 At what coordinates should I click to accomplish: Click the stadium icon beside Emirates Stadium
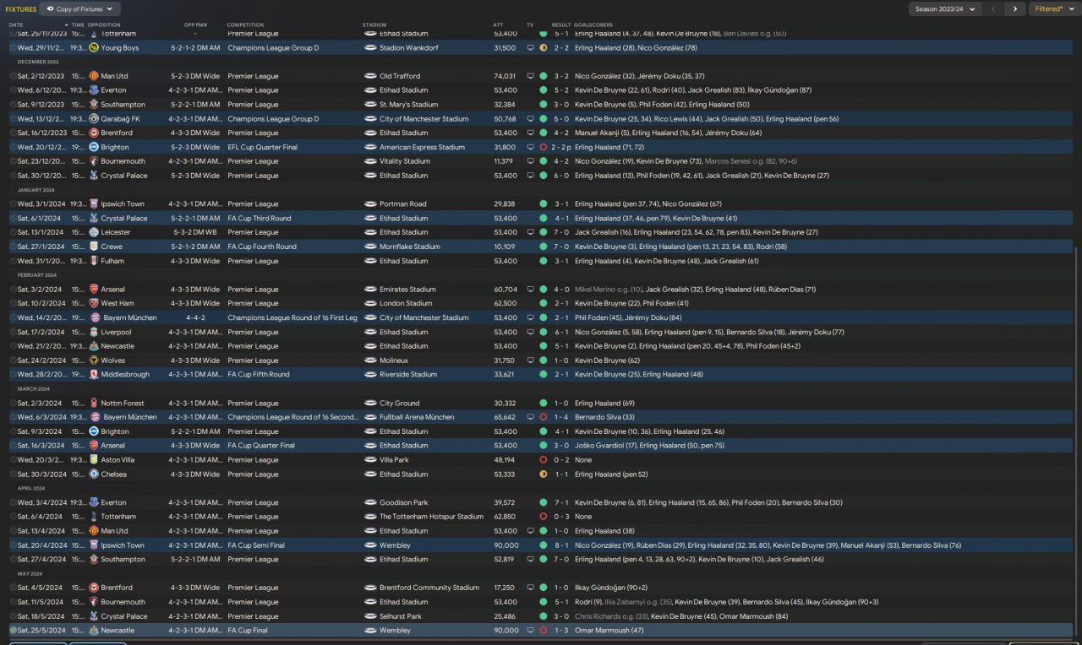[x=370, y=289]
